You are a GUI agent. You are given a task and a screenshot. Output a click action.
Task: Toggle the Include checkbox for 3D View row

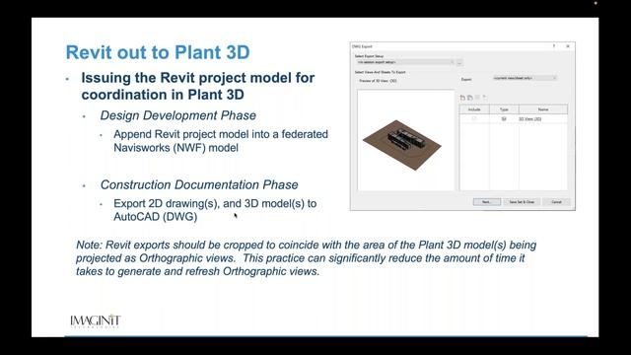click(x=474, y=118)
